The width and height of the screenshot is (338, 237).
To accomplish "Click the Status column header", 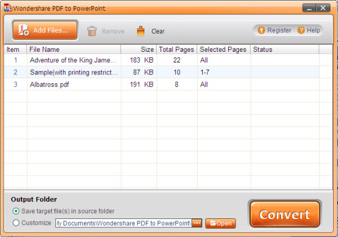I will click(x=284, y=50).
